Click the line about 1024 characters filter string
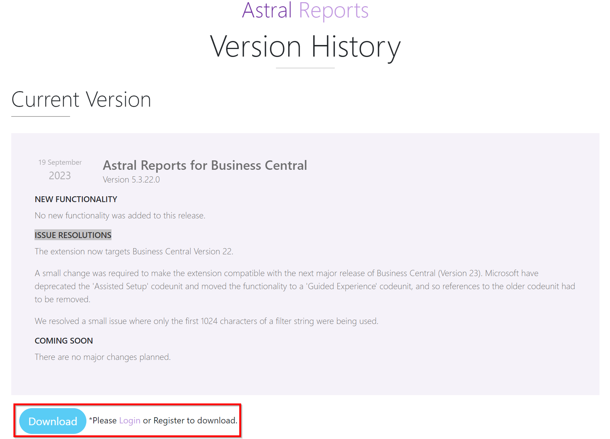This screenshot has width=610, height=439. (x=206, y=321)
